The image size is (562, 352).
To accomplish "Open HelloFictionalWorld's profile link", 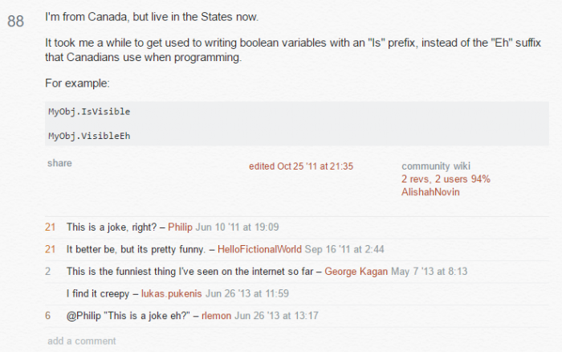I will [x=259, y=249].
